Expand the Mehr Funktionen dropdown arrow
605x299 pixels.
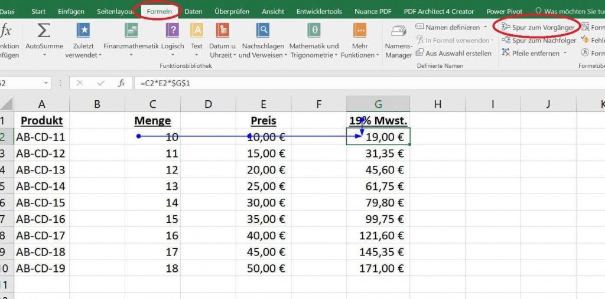378,55
